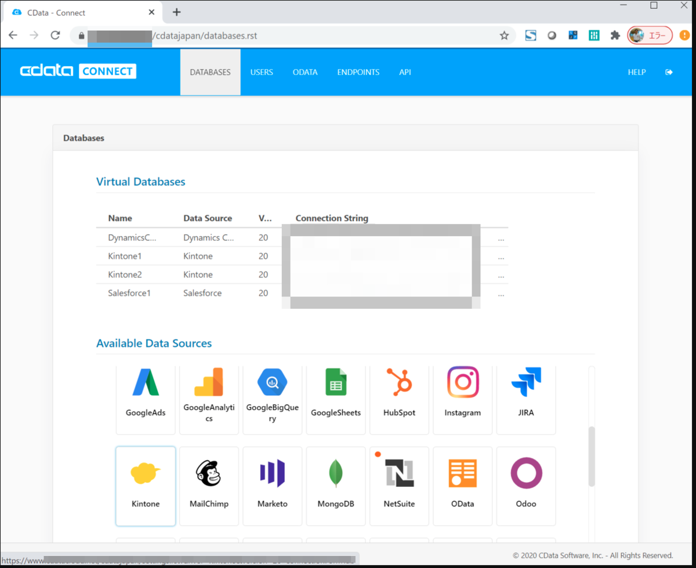Open the ellipsis menu for DynamicsC row
The height and width of the screenshot is (568, 696).
coord(501,238)
